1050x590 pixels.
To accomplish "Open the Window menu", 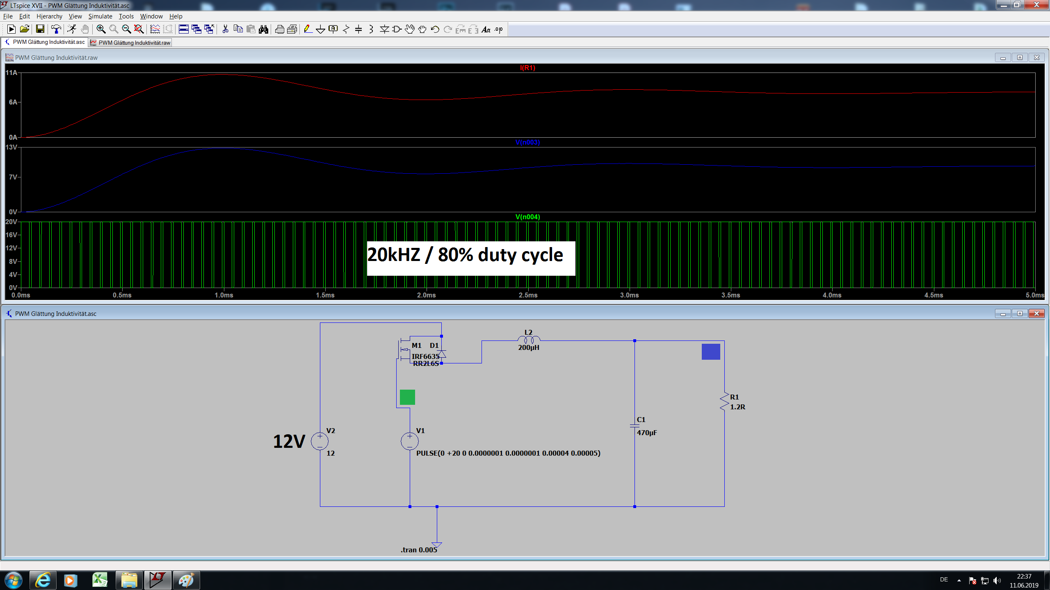I will tap(151, 16).
